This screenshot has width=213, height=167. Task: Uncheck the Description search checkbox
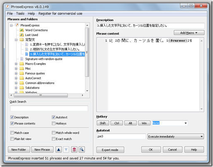(x=12, y=117)
